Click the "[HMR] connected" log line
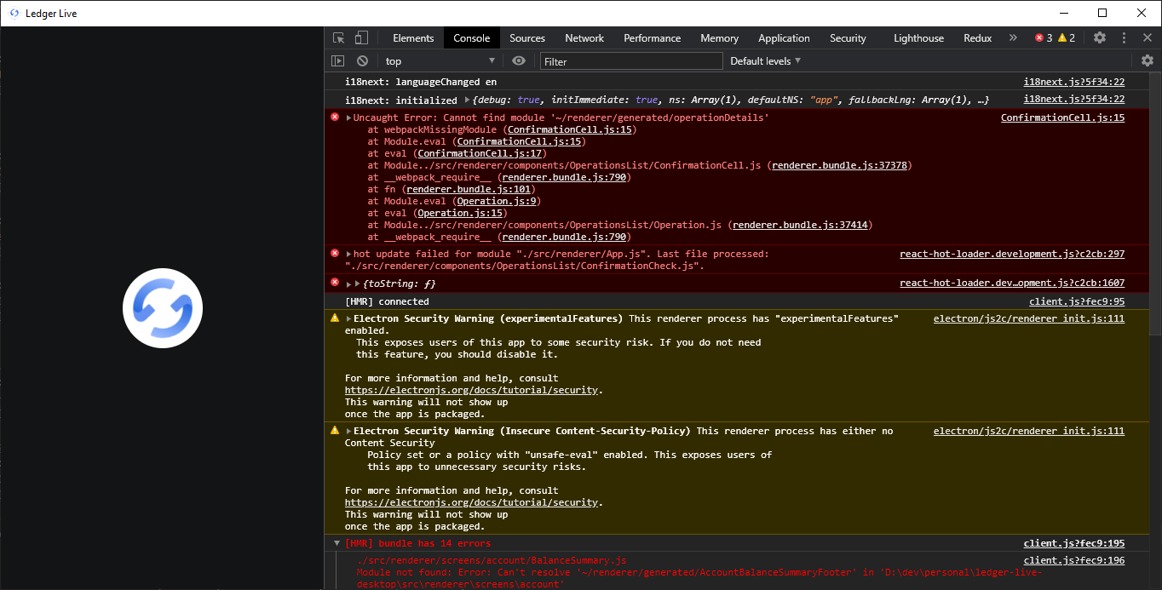This screenshot has height=590, width=1162. pyautogui.click(x=387, y=302)
